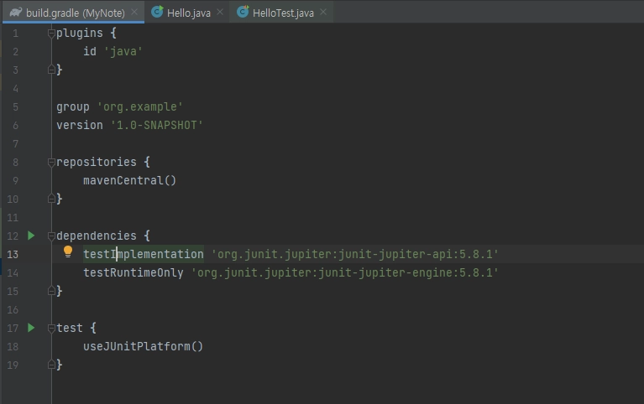Viewport: 644px width, 404px height.
Task: Click fold end marker at line 3
Action: (51, 70)
